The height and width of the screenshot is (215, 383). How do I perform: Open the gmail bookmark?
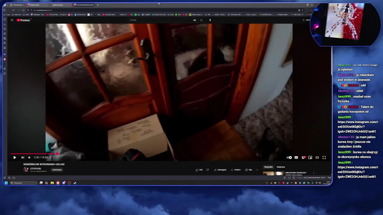tap(63, 14)
